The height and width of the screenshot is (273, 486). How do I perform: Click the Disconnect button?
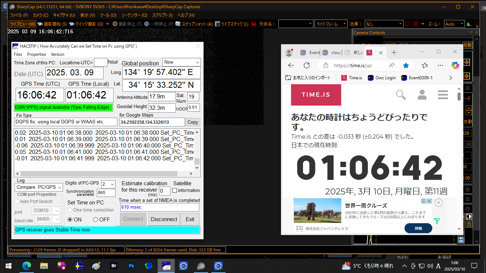pos(164,219)
